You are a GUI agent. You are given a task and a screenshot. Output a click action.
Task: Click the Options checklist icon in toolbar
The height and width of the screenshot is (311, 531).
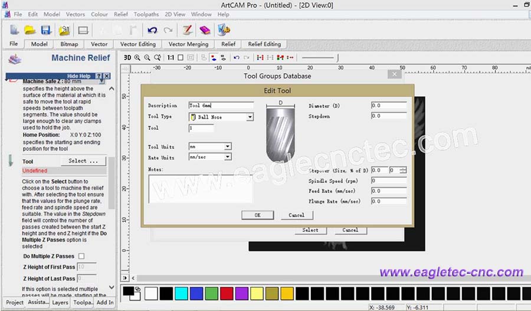click(224, 30)
